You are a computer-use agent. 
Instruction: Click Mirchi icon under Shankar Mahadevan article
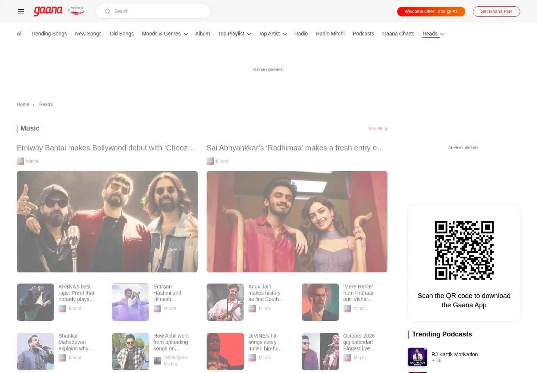pyautogui.click(x=62, y=358)
